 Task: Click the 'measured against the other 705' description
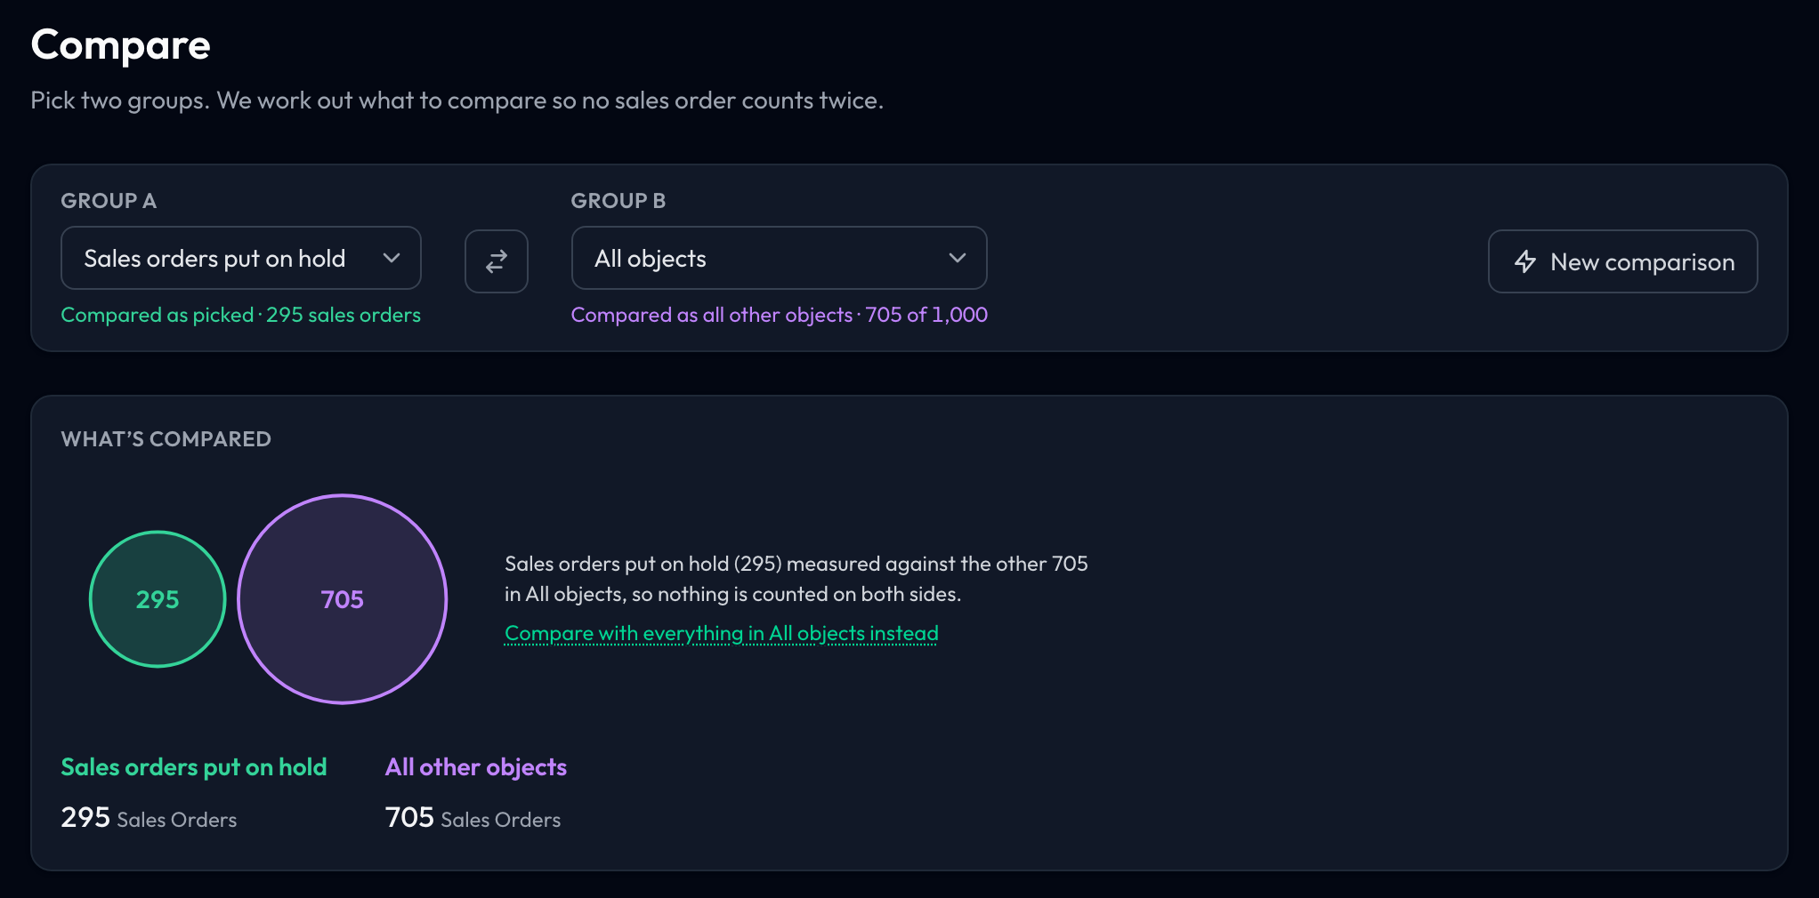(x=796, y=579)
